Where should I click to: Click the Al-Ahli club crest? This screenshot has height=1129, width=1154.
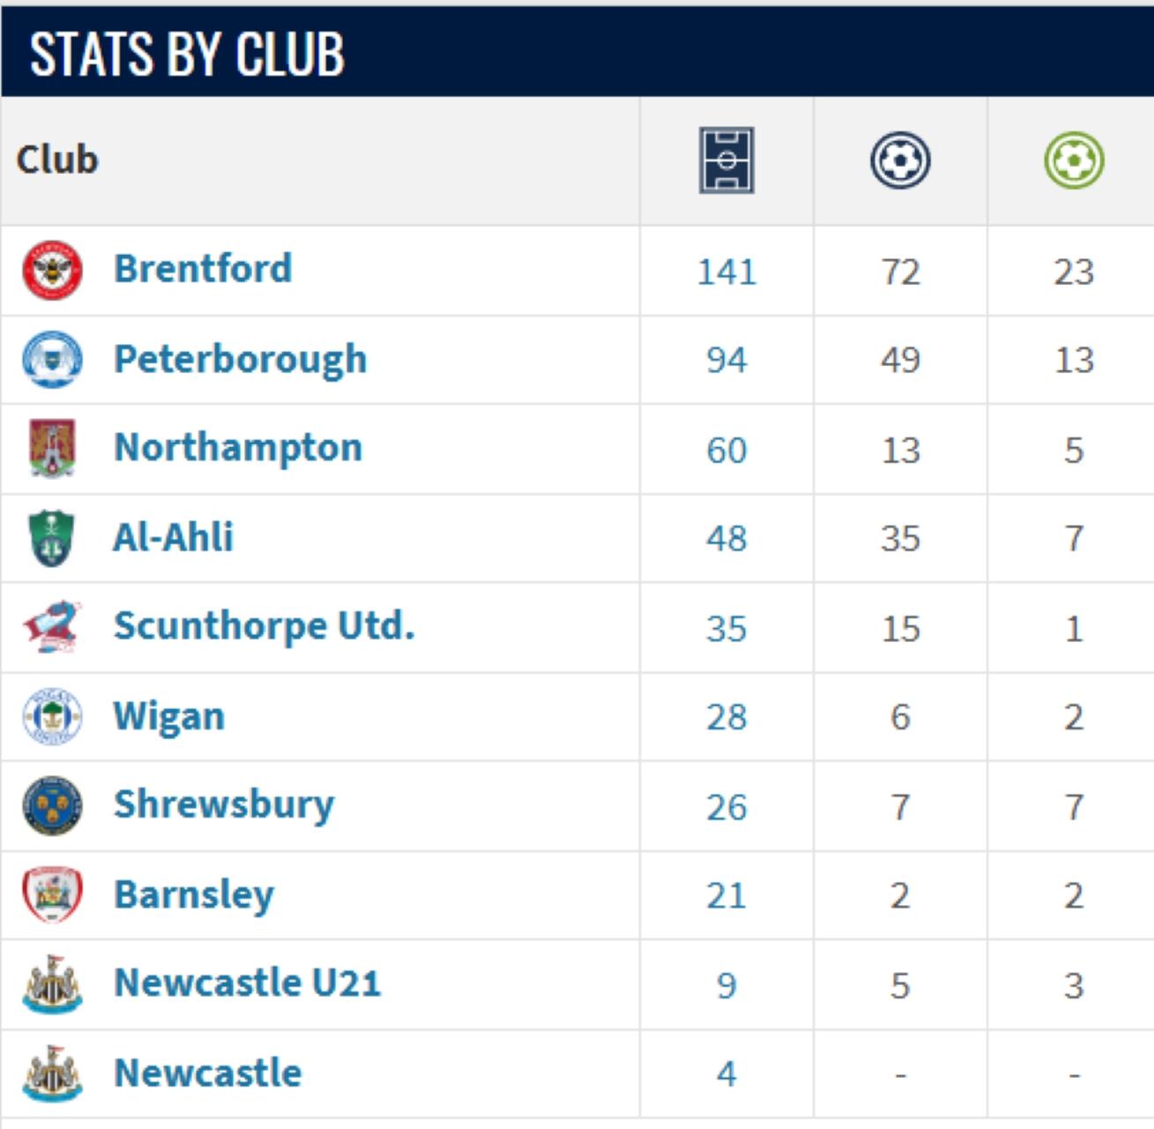[x=52, y=537]
